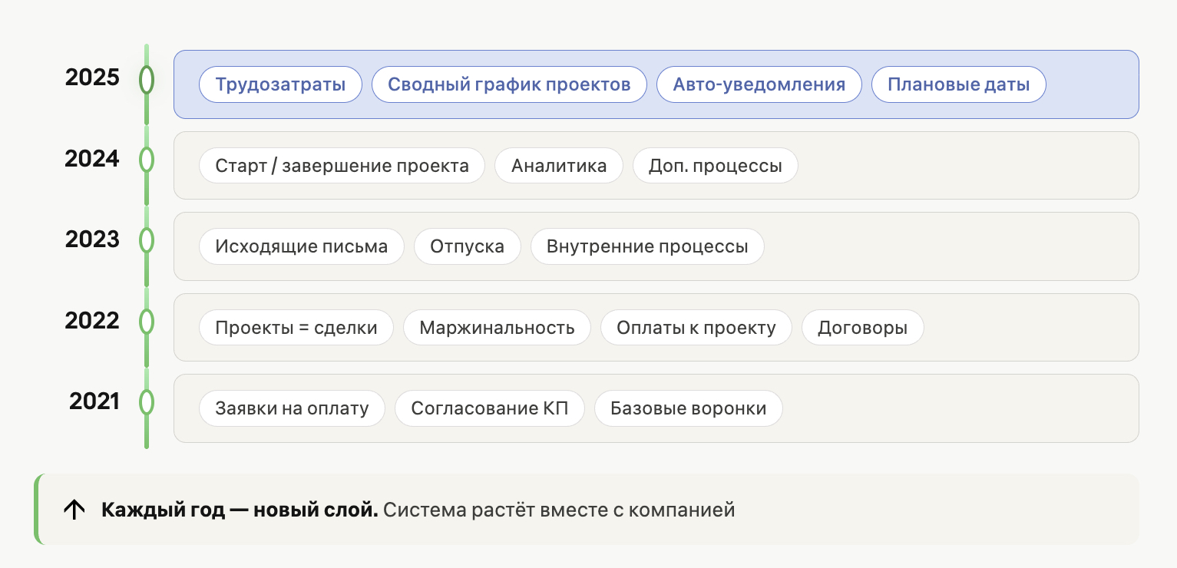Click the 2023 year label
Viewport: 1177px width, 568px height.
point(93,239)
